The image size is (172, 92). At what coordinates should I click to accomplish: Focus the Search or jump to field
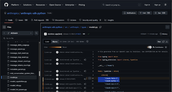pos(121,5)
